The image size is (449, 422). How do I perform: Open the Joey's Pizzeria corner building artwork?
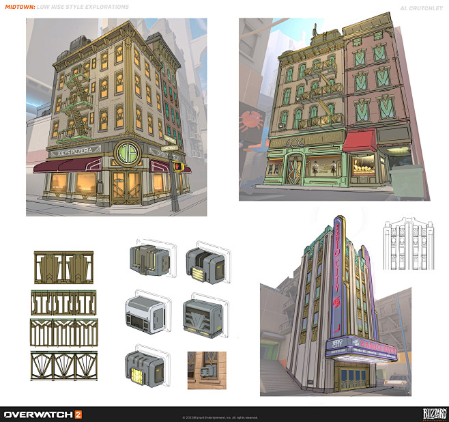tap(116, 117)
